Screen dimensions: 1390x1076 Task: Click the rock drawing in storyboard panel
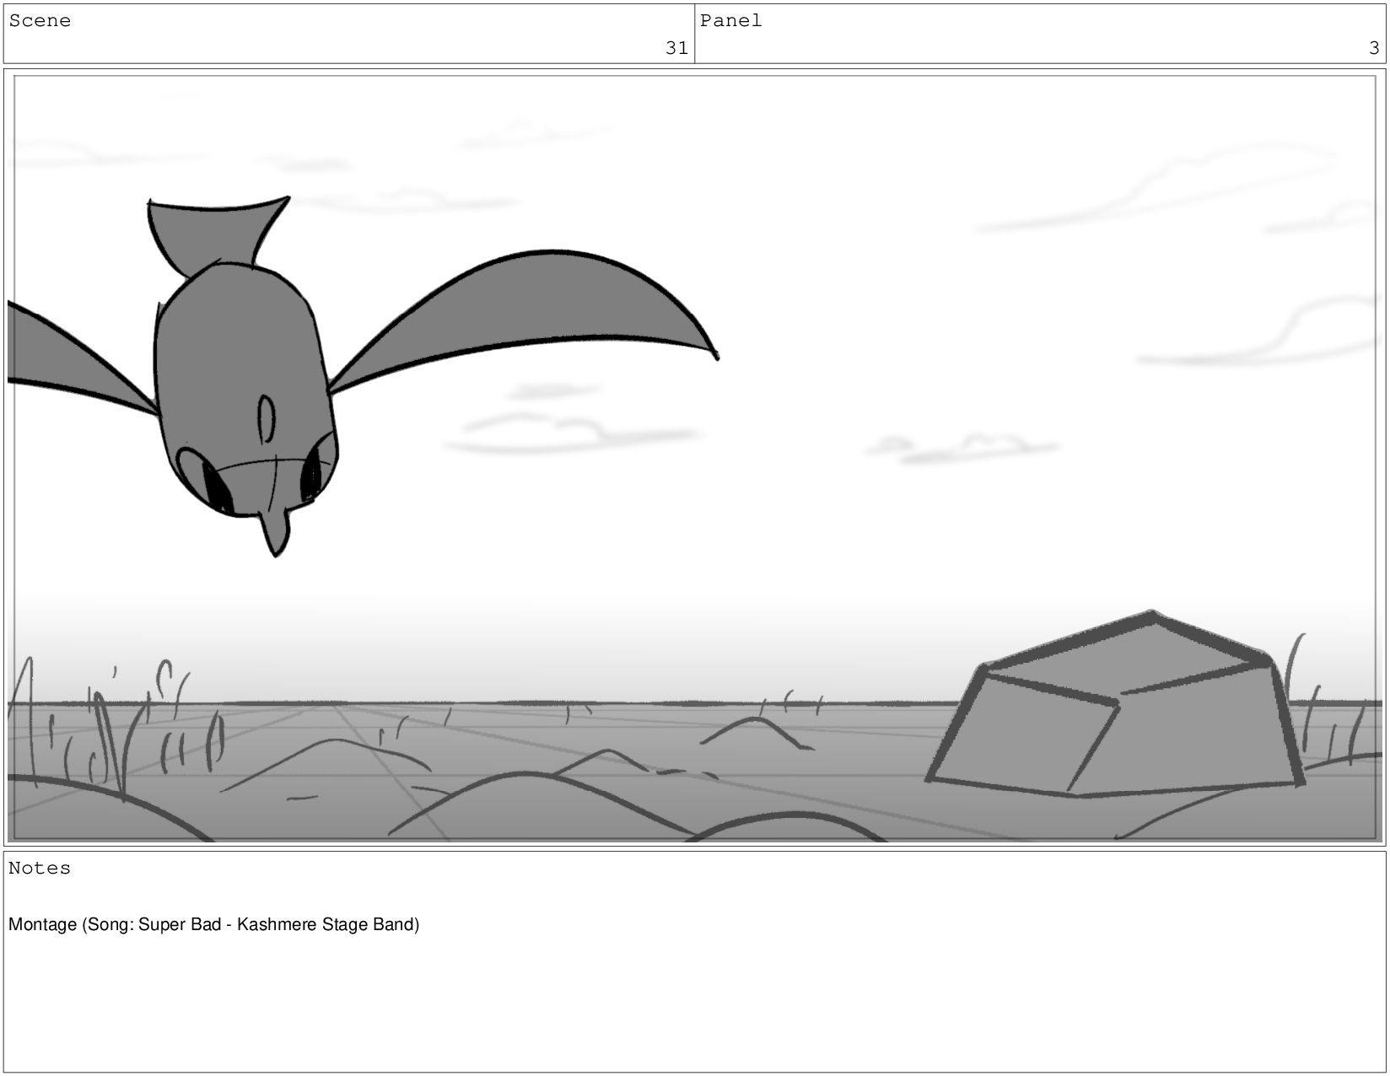pos(1115,704)
